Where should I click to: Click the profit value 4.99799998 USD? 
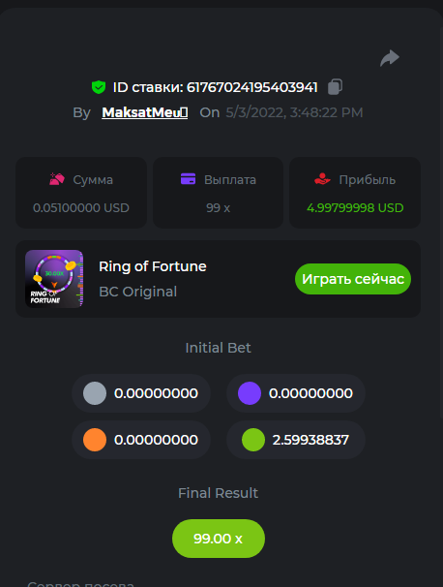(355, 207)
